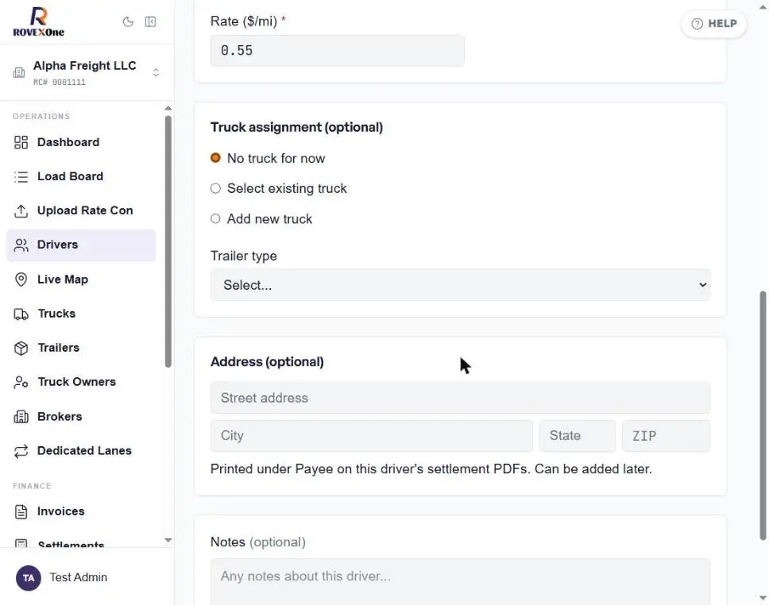Click the Load Board list icon
Viewport: 769px width, 605px height.
tap(21, 176)
